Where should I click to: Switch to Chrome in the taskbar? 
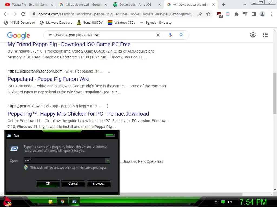(x=62, y=202)
